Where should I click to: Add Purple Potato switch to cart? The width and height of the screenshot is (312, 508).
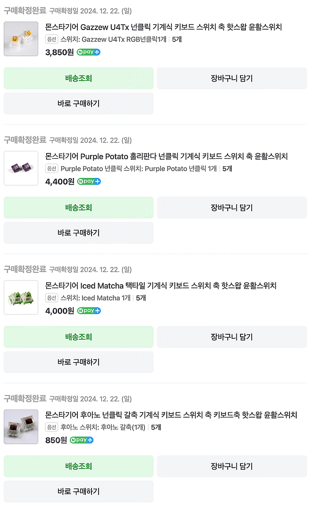point(232,208)
